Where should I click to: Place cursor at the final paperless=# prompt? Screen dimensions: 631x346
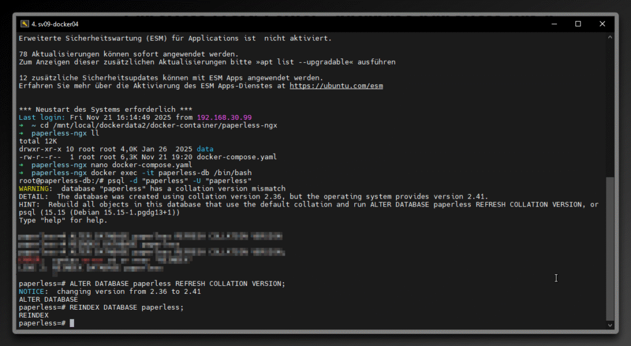point(72,323)
